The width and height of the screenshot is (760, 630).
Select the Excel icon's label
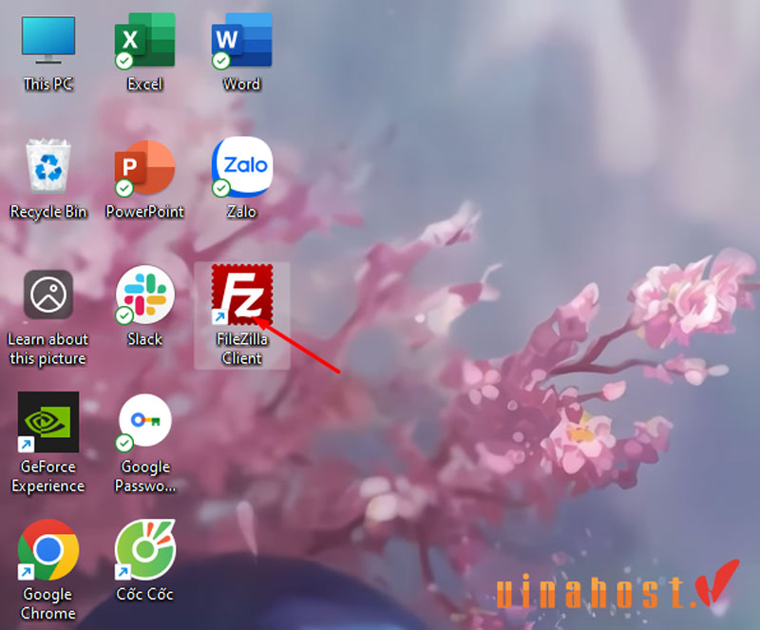coord(143,84)
